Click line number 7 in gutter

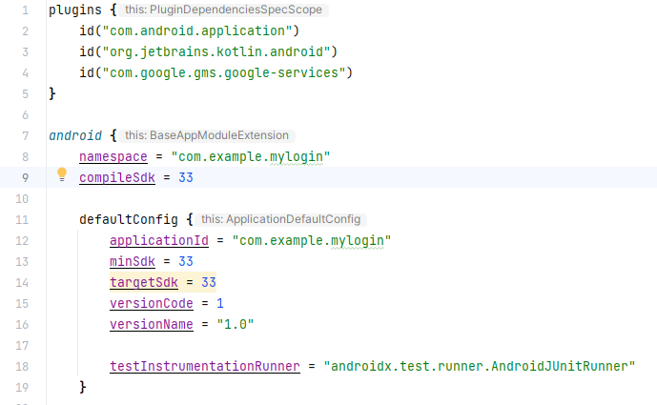[26, 135]
